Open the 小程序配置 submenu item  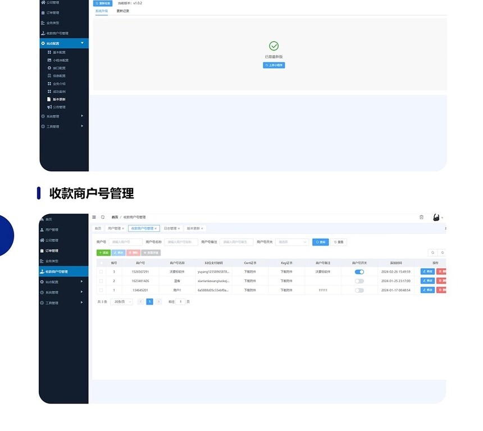[x=58, y=60]
